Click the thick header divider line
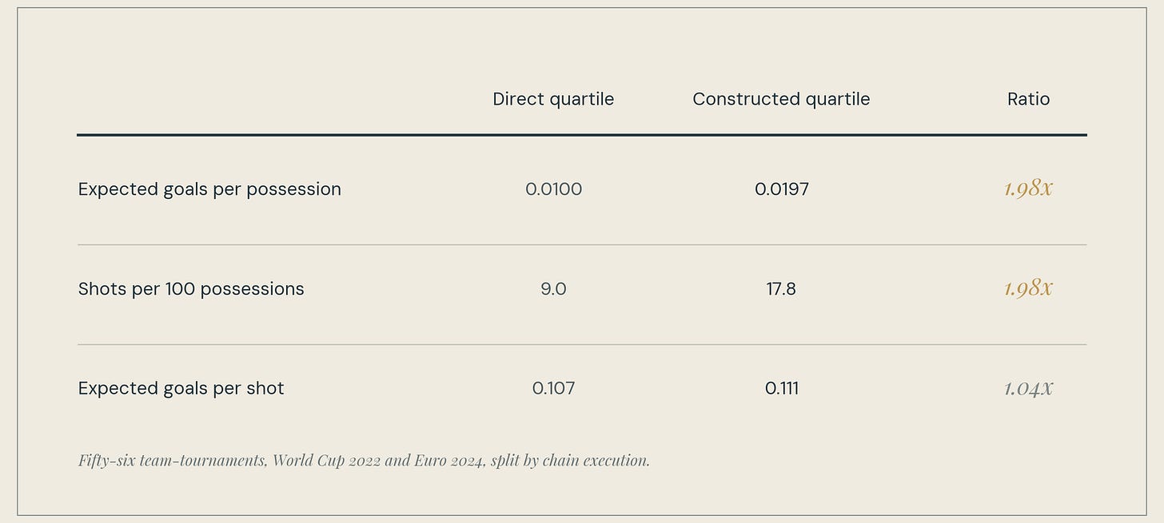1164x523 pixels. tap(582, 135)
